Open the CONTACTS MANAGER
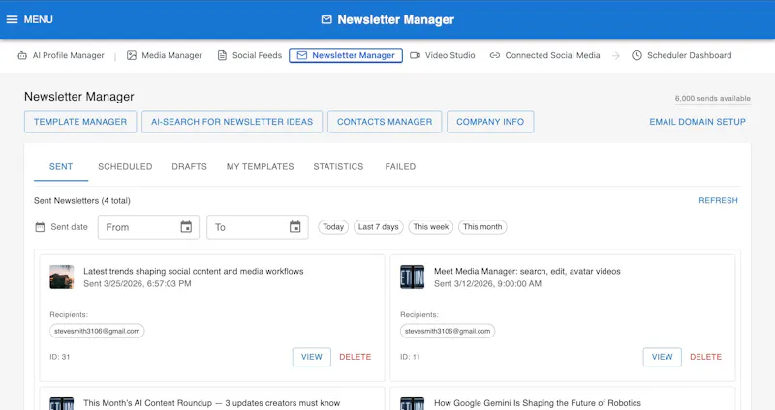Image resolution: width=775 pixels, height=410 pixels. point(385,122)
